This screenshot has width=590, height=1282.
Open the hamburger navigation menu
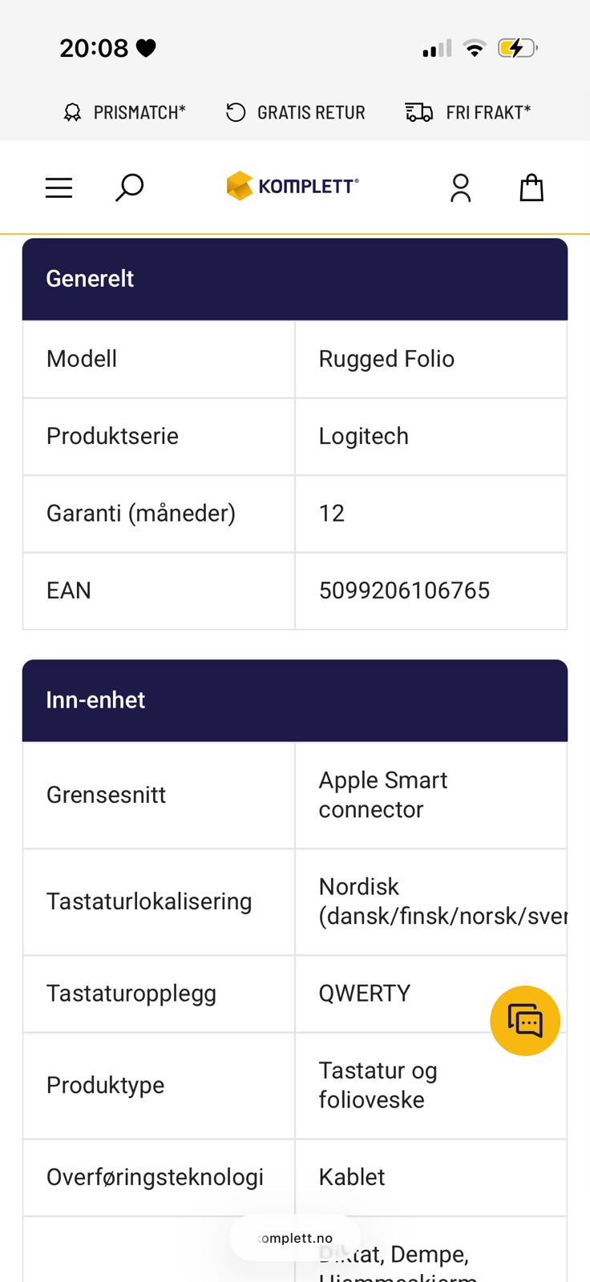tap(59, 187)
